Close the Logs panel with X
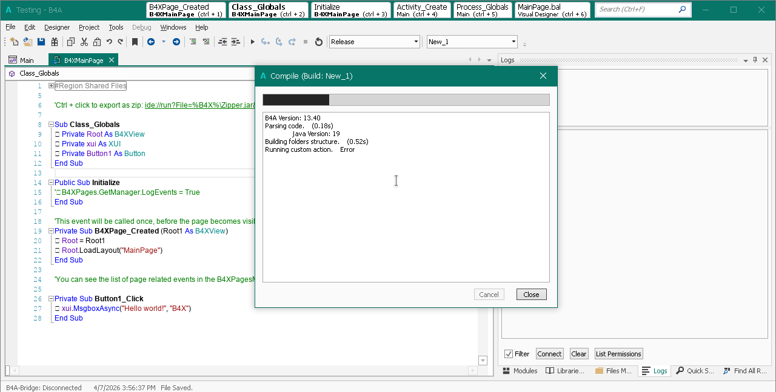Image resolution: width=776 pixels, height=392 pixels. tap(765, 60)
